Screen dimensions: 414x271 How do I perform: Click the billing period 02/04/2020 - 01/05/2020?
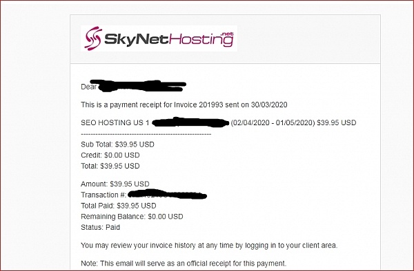tap(273, 122)
